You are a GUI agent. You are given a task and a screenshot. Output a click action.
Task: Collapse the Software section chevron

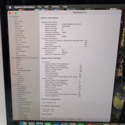pyautogui.click(x=14, y=85)
